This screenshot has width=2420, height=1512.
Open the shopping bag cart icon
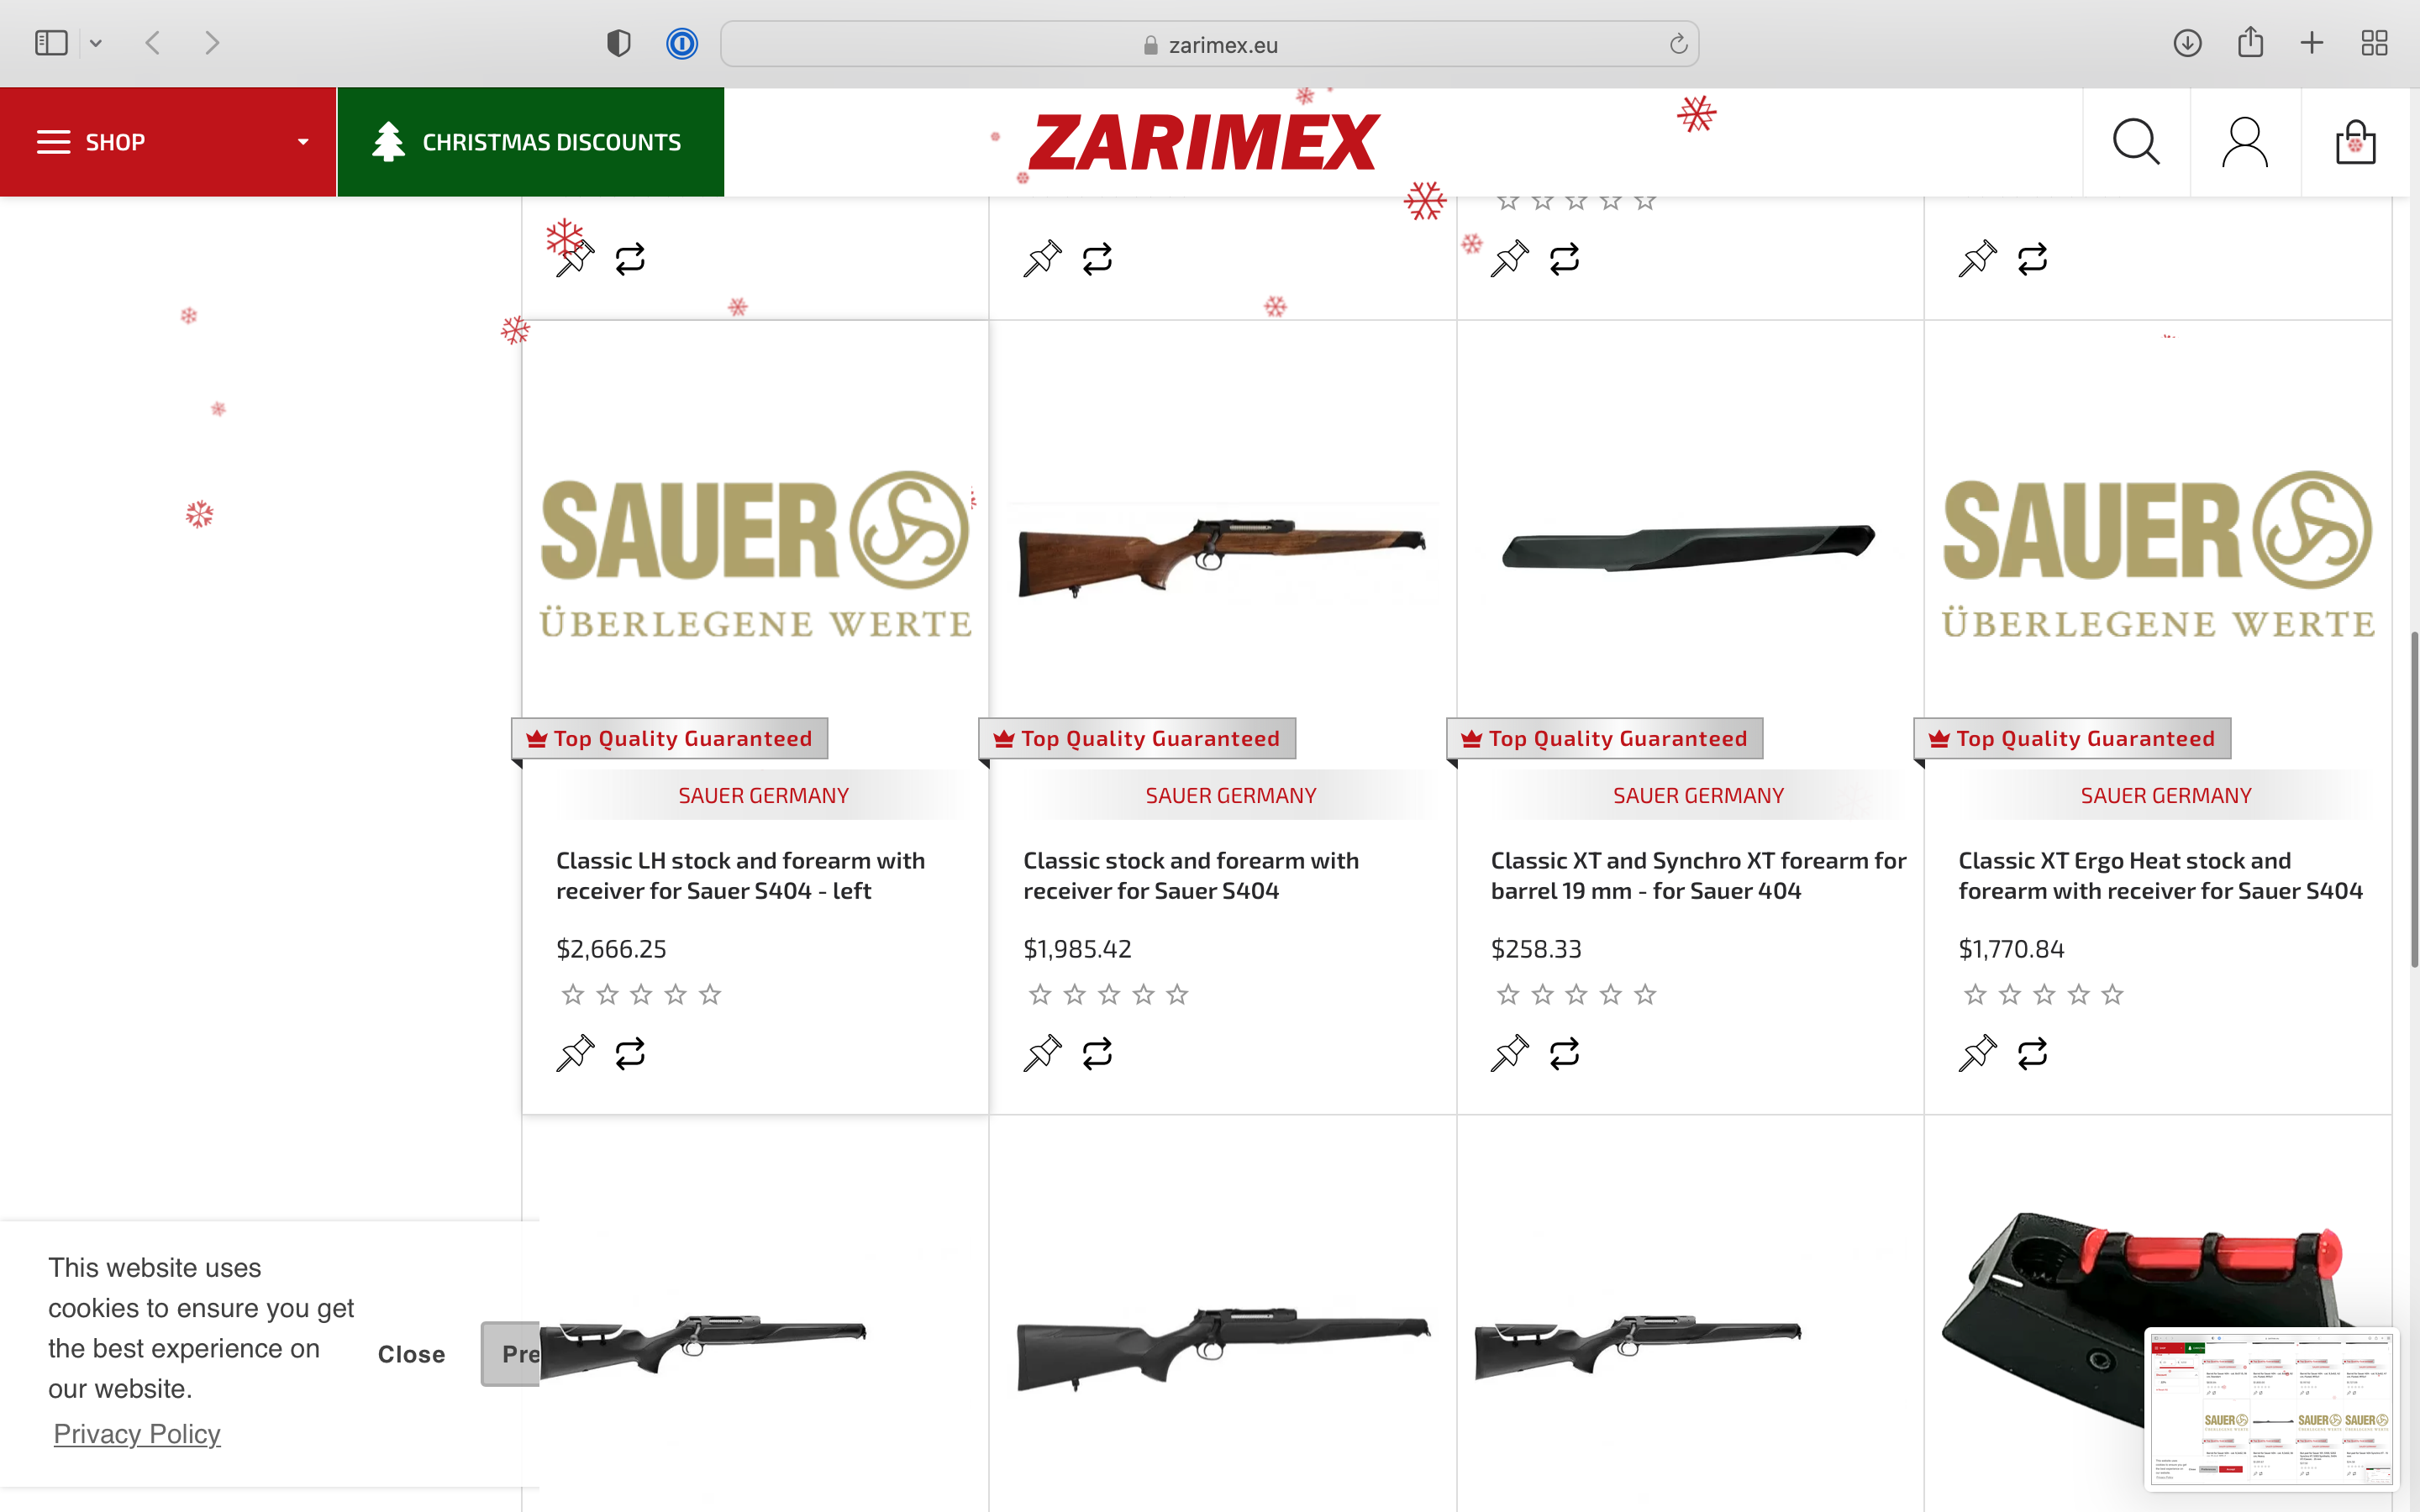2355,142
